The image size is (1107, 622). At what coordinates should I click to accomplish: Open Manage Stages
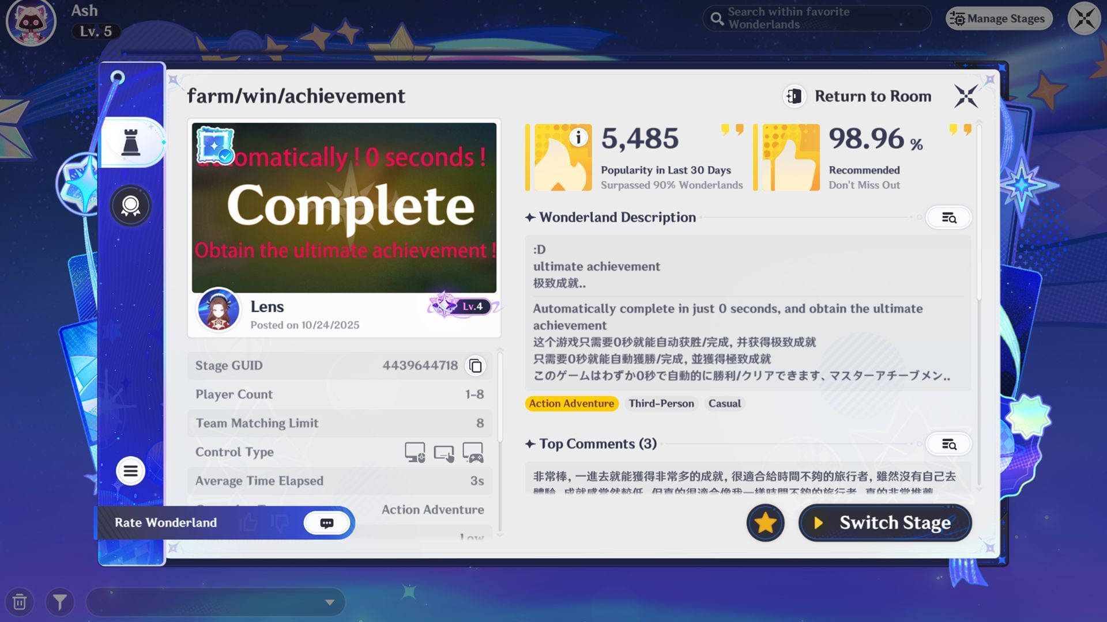[x=999, y=19]
